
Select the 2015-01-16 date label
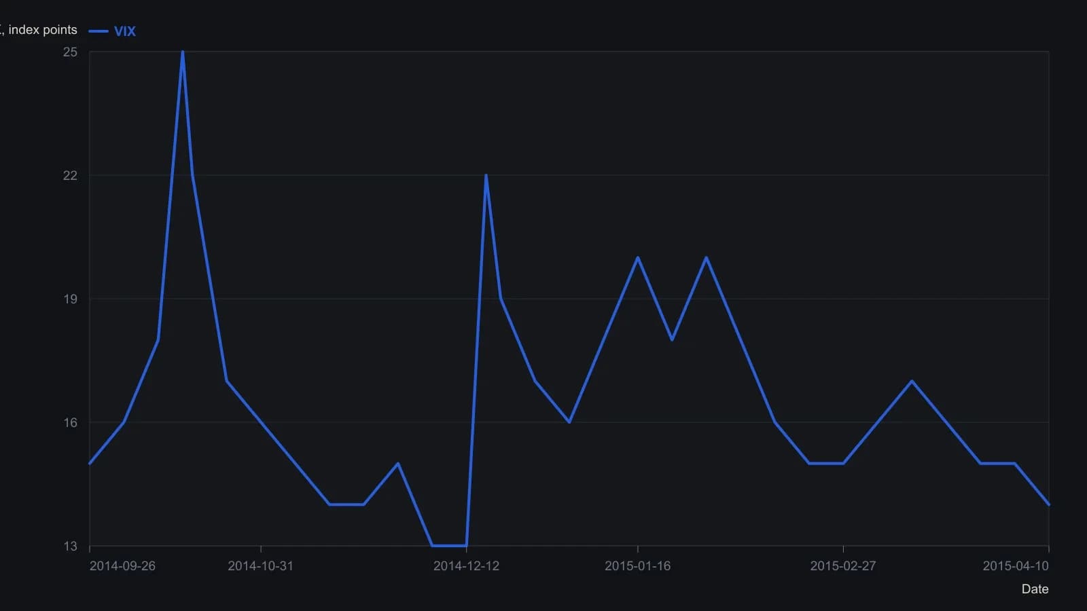click(637, 566)
